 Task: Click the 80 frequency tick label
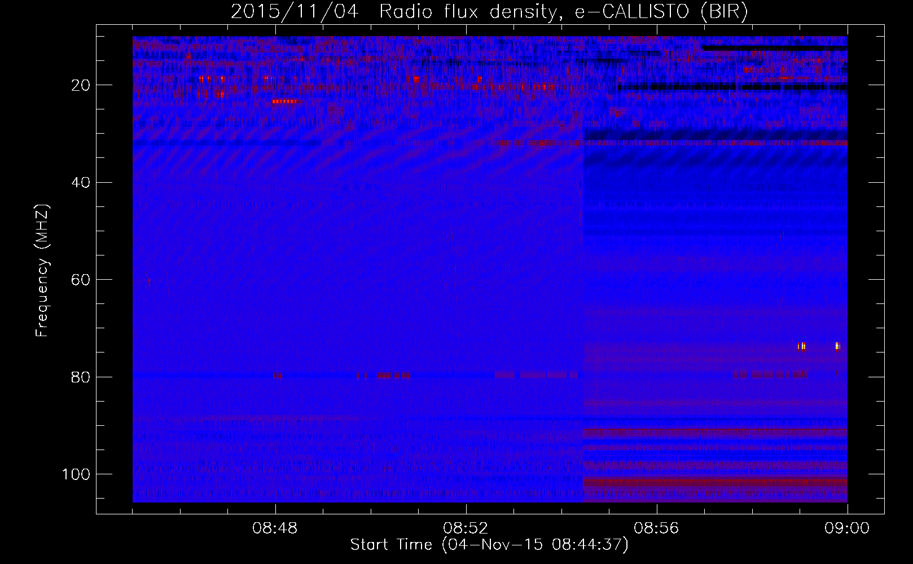click(x=81, y=377)
